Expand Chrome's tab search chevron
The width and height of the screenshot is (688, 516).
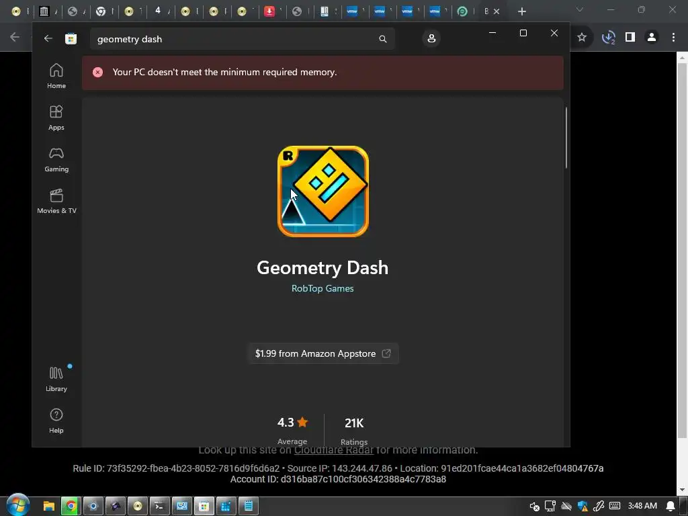pos(580,9)
